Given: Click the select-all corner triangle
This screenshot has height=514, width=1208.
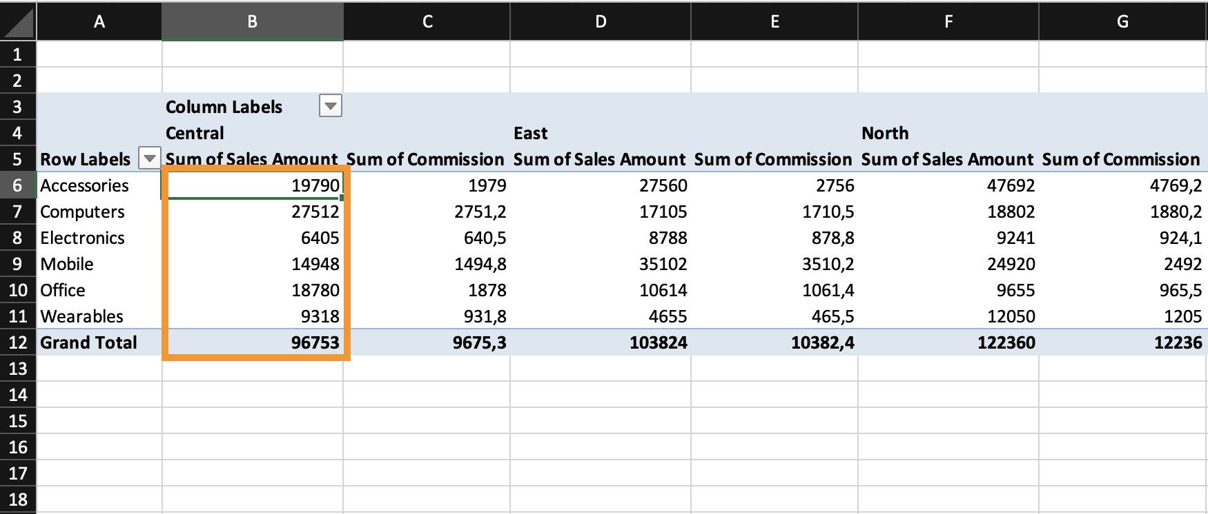Looking at the screenshot, I should coord(18,22).
